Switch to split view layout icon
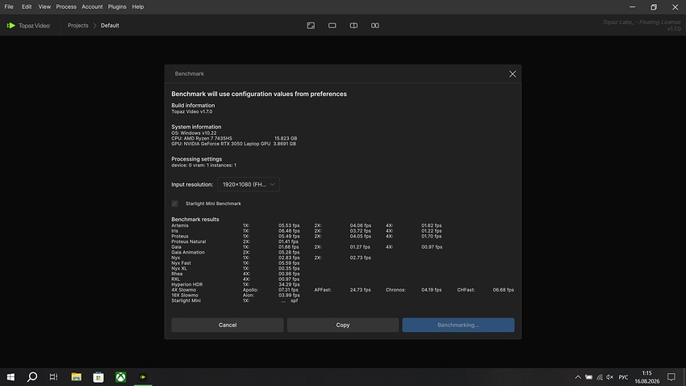 click(353, 25)
